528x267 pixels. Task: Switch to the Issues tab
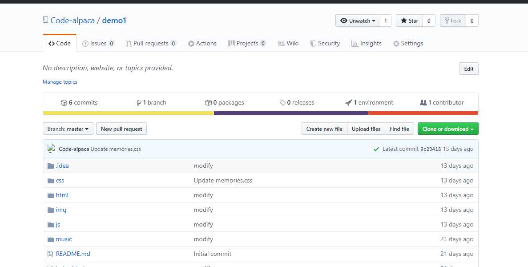click(x=98, y=44)
